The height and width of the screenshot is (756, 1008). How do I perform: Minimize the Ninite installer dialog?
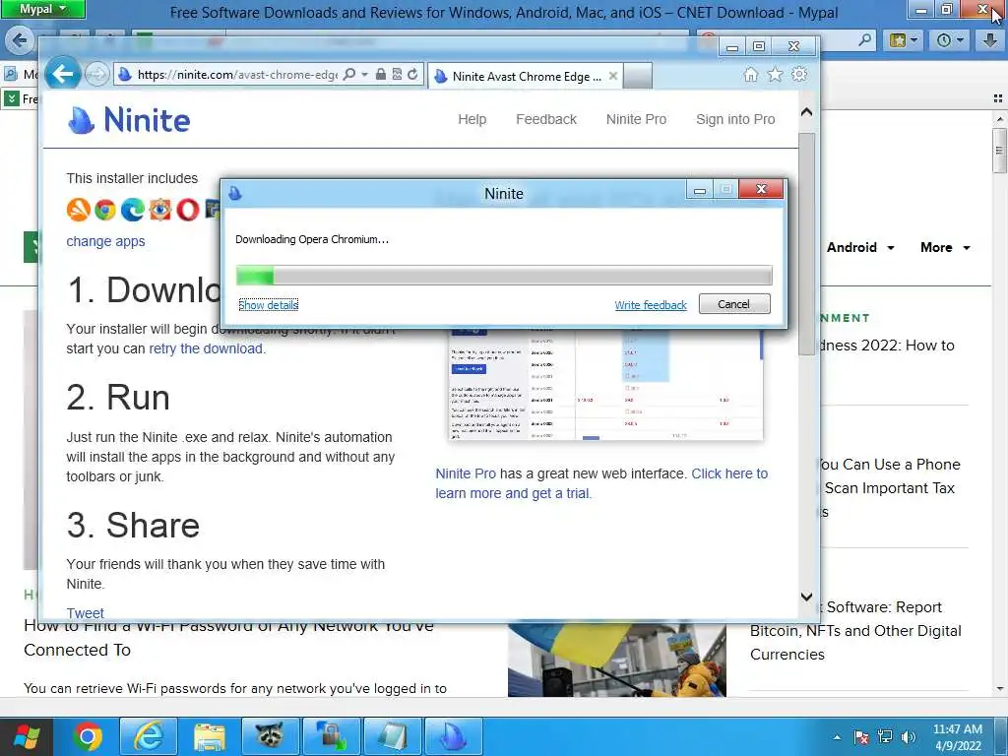[700, 190]
